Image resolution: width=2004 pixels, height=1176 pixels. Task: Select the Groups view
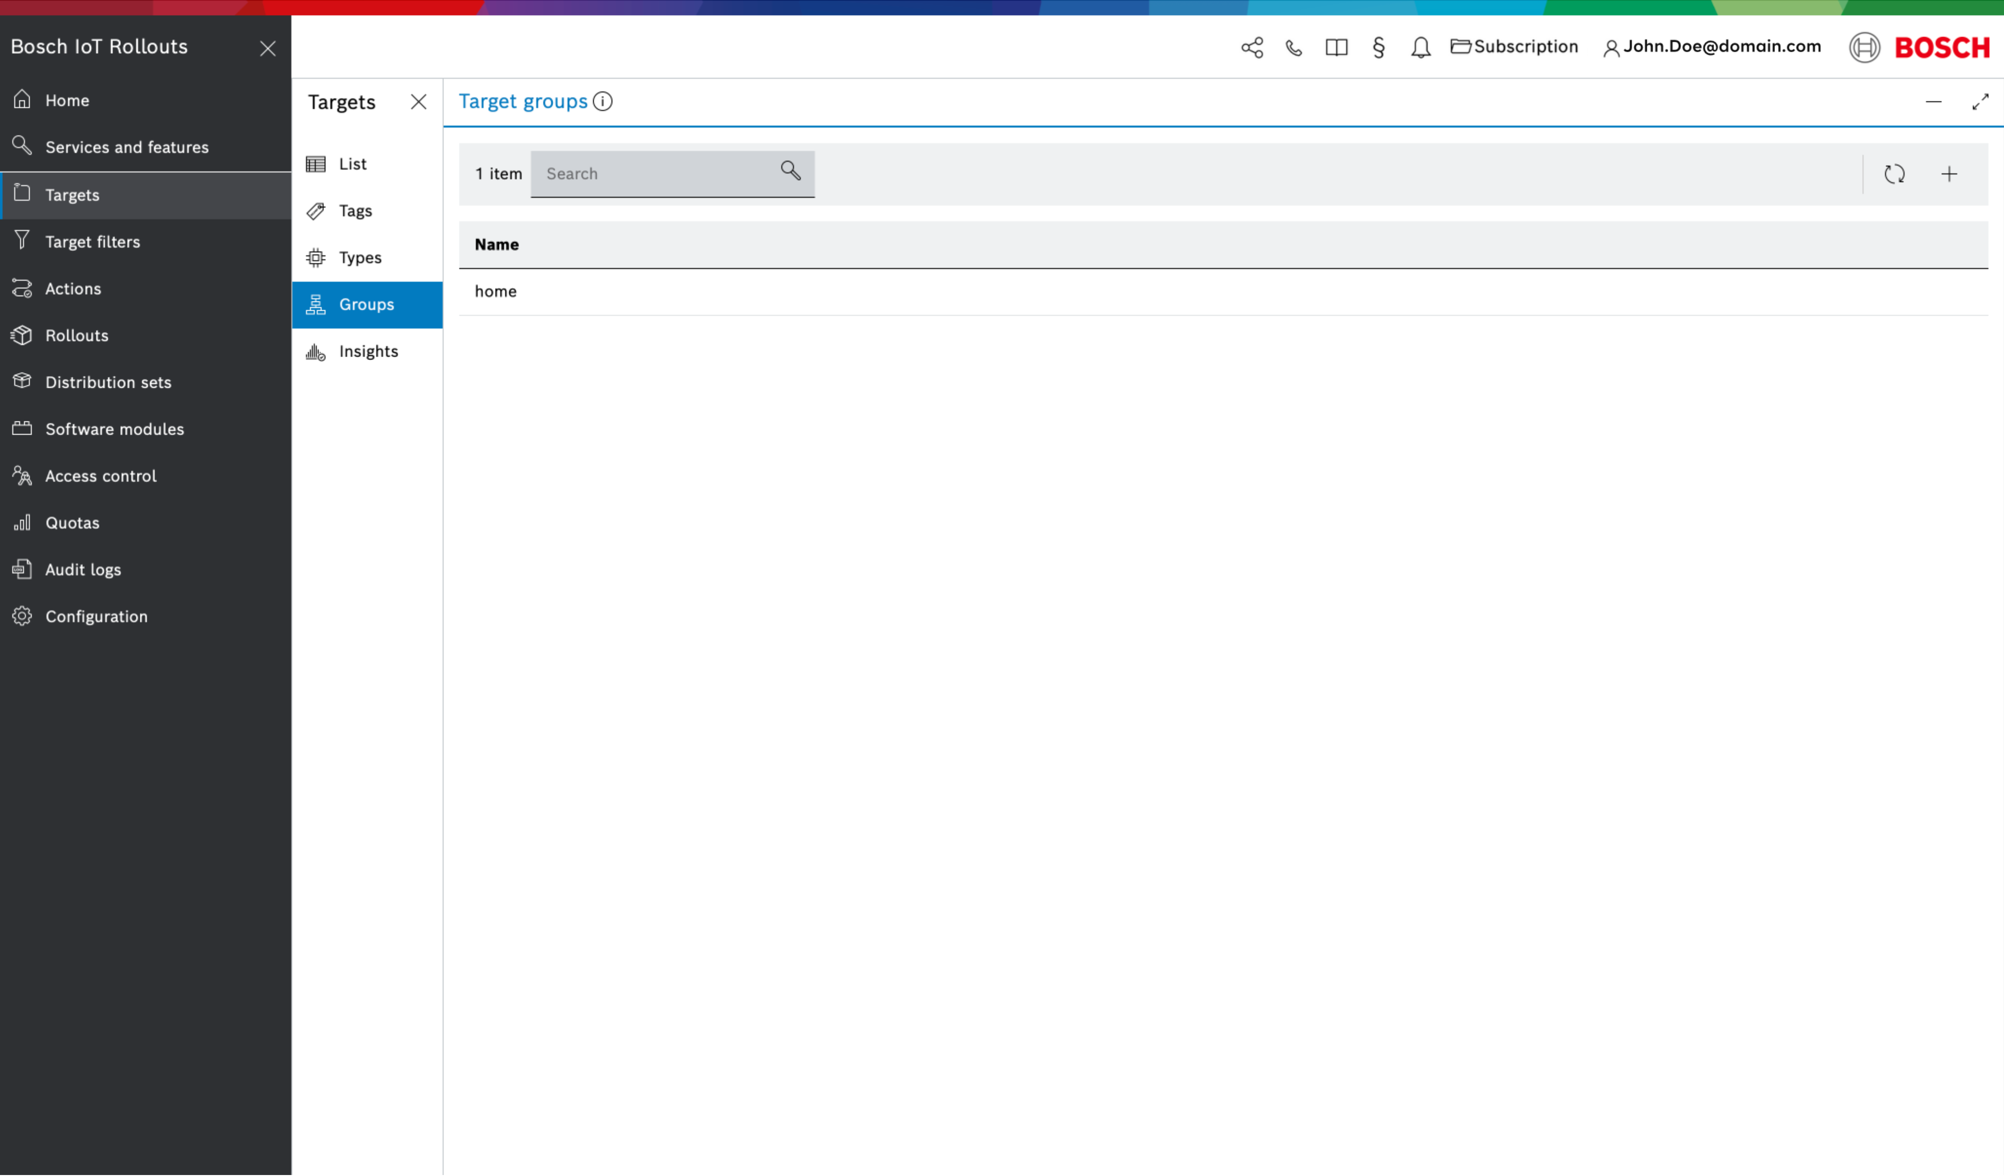[x=367, y=305]
